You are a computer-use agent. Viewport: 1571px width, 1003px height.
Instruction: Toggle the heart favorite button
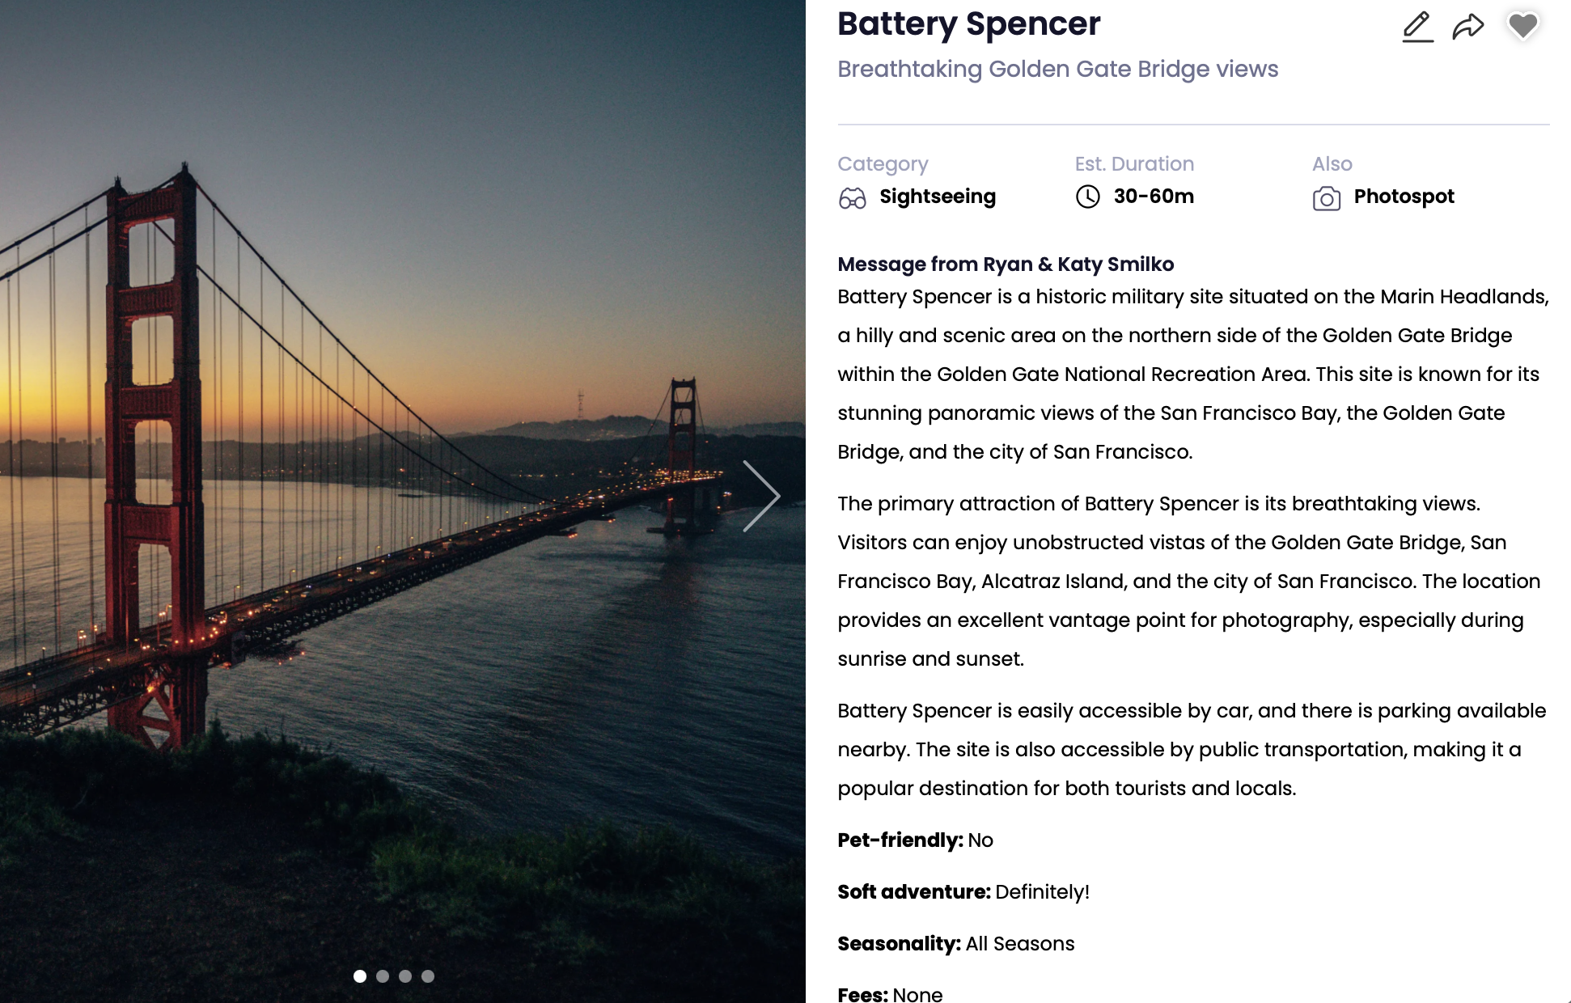point(1522,27)
